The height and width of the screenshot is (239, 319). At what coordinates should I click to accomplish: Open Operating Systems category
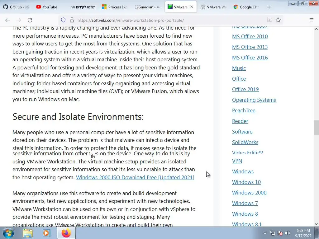(254, 100)
